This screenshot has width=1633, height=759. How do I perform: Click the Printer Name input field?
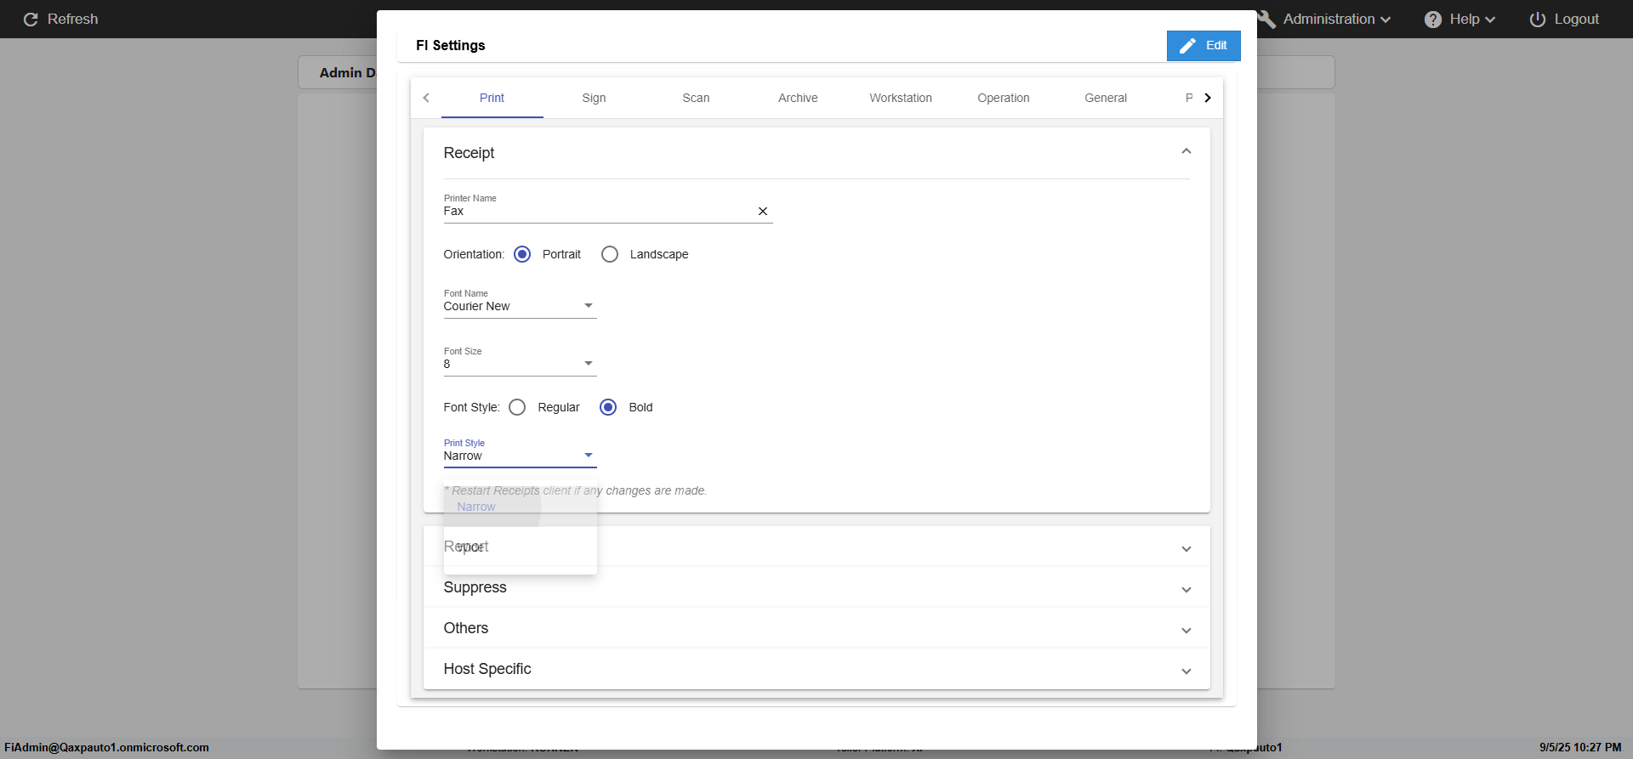[595, 212]
